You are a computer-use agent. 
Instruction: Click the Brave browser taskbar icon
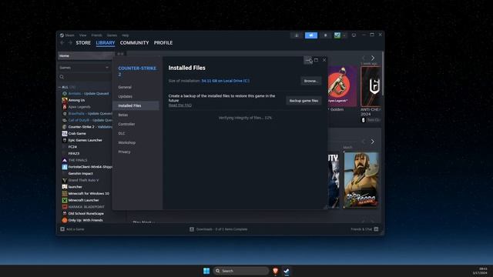(x=276, y=271)
